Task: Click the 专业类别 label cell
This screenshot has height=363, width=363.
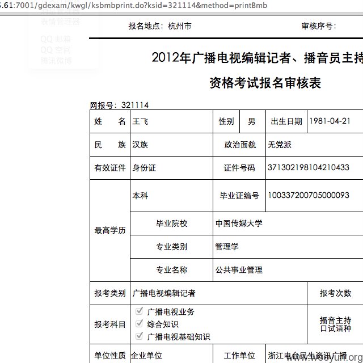Action: click(x=171, y=247)
